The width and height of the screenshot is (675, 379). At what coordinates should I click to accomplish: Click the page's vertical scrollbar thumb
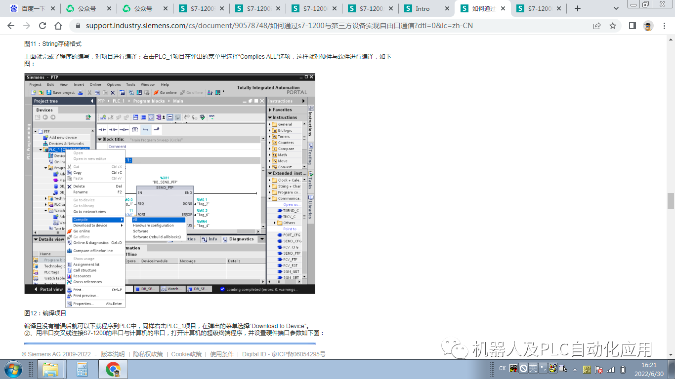[x=671, y=201]
